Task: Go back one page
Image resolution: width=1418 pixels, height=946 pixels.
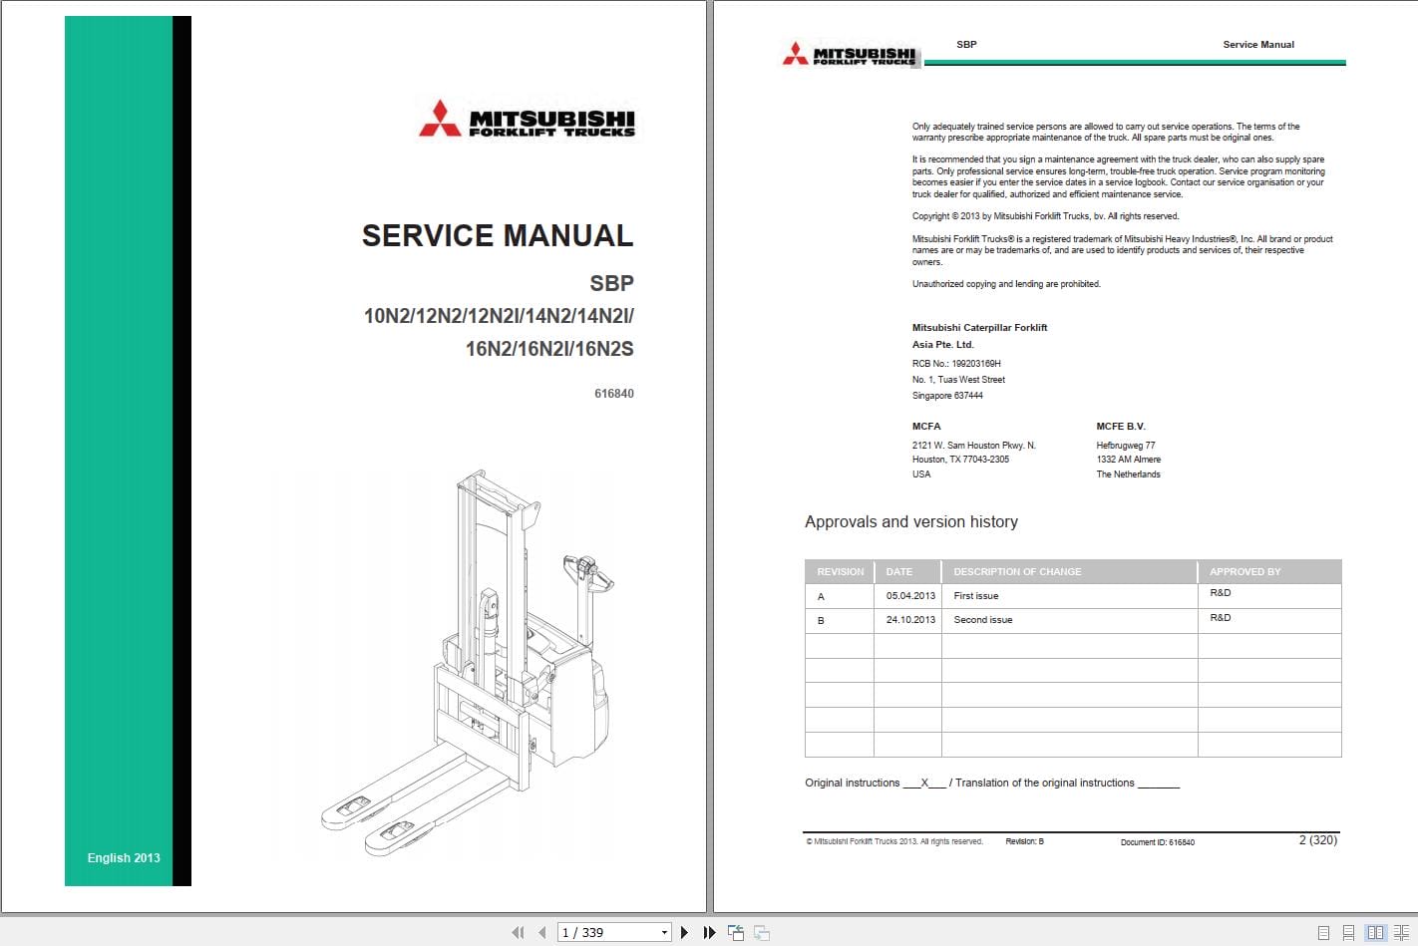Action: click(x=541, y=931)
